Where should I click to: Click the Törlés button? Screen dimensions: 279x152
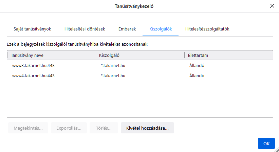(104, 128)
